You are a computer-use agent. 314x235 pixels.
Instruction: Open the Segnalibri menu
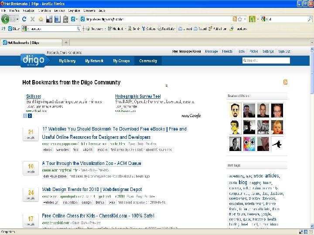point(74,10)
